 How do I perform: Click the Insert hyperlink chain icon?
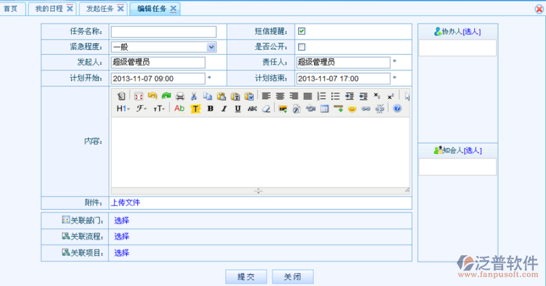click(x=366, y=109)
